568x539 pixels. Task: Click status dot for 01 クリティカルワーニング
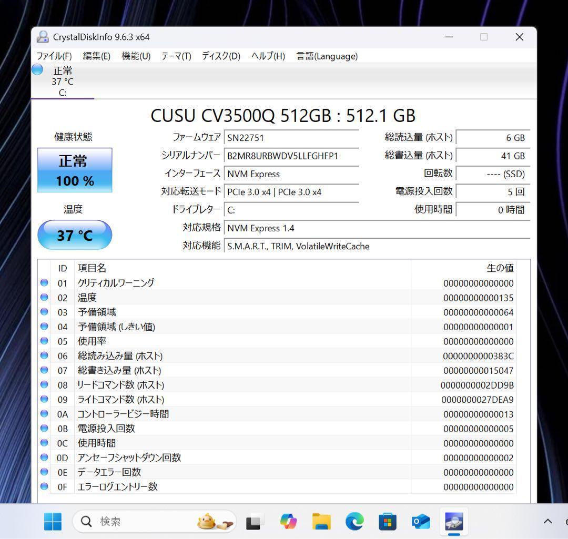(x=44, y=282)
